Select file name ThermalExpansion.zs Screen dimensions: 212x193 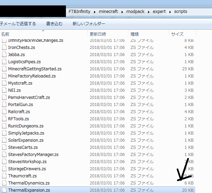(29, 190)
